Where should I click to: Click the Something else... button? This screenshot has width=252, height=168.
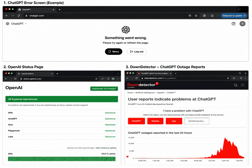pyautogui.click(x=197, y=121)
